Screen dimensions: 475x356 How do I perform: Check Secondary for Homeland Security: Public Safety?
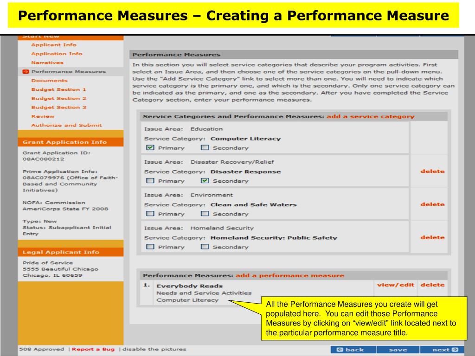(x=205, y=247)
